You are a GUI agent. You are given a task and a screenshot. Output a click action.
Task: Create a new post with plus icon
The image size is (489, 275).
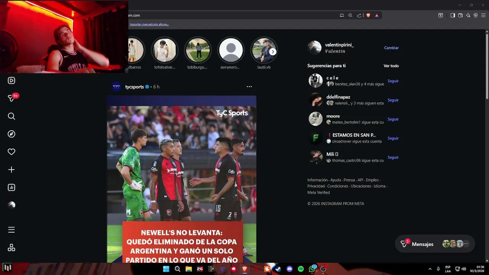(x=11, y=170)
